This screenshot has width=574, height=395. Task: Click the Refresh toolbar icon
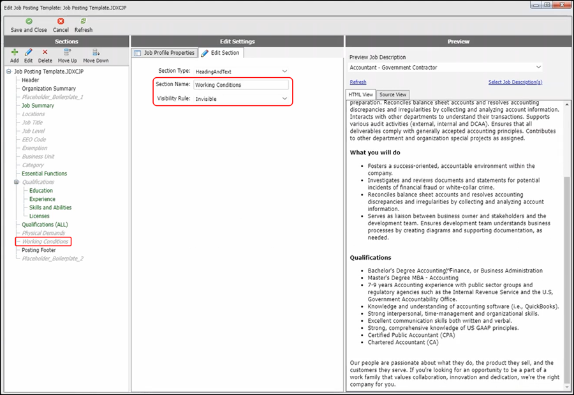pyautogui.click(x=84, y=21)
